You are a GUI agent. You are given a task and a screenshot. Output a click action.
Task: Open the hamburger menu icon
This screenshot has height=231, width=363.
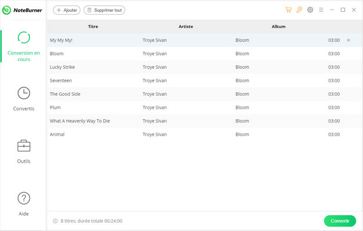(x=321, y=10)
